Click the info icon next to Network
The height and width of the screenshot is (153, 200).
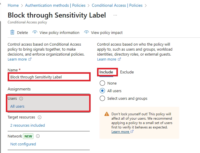(x=38, y=136)
